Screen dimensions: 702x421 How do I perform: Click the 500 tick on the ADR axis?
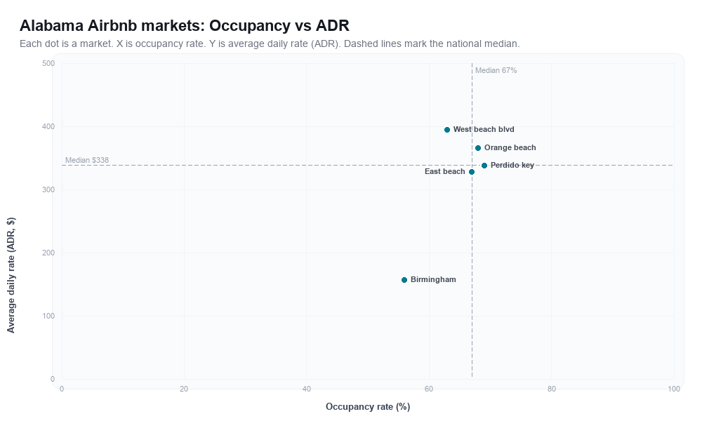(48, 64)
